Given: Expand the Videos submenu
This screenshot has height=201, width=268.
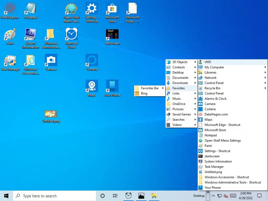Looking at the screenshot, I should 182,125.
